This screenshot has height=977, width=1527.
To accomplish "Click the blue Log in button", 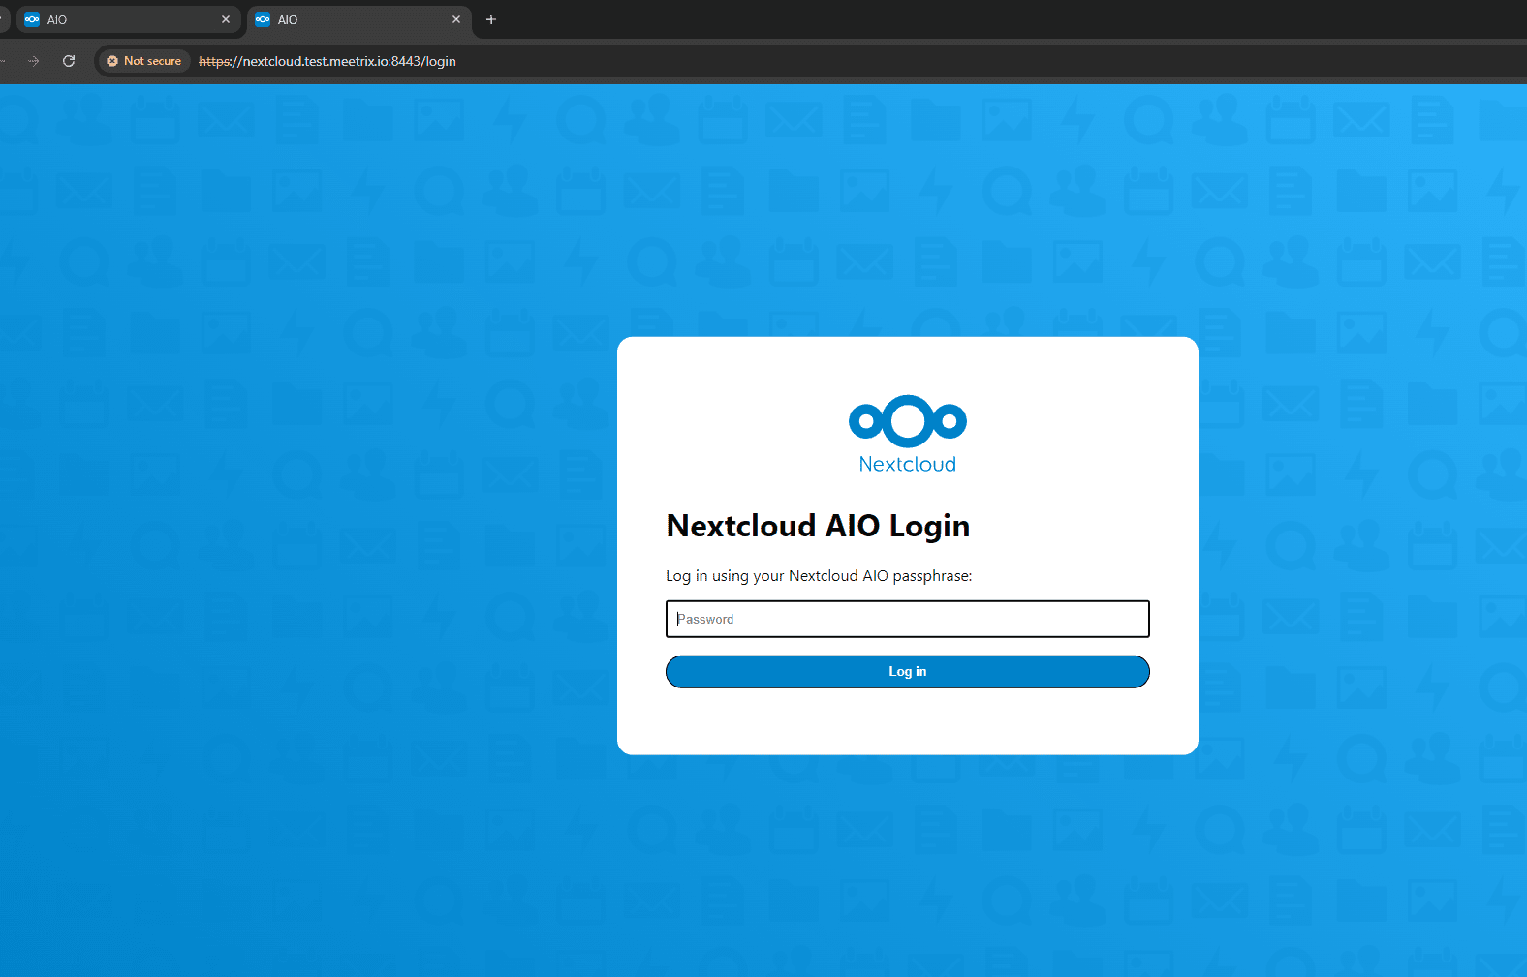I will click(907, 672).
